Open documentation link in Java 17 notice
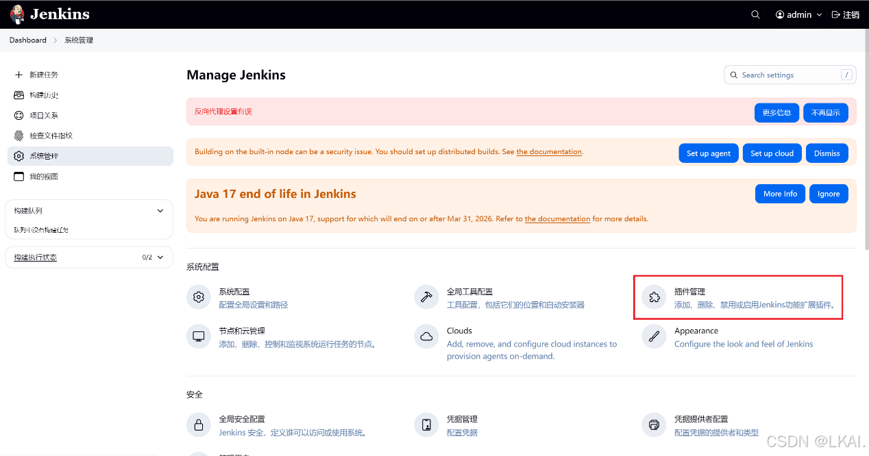This screenshot has width=869, height=456. click(x=557, y=219)
